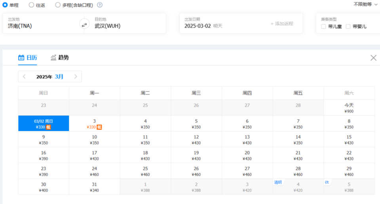Select March 30 priced ¥400

click(44, 187)
